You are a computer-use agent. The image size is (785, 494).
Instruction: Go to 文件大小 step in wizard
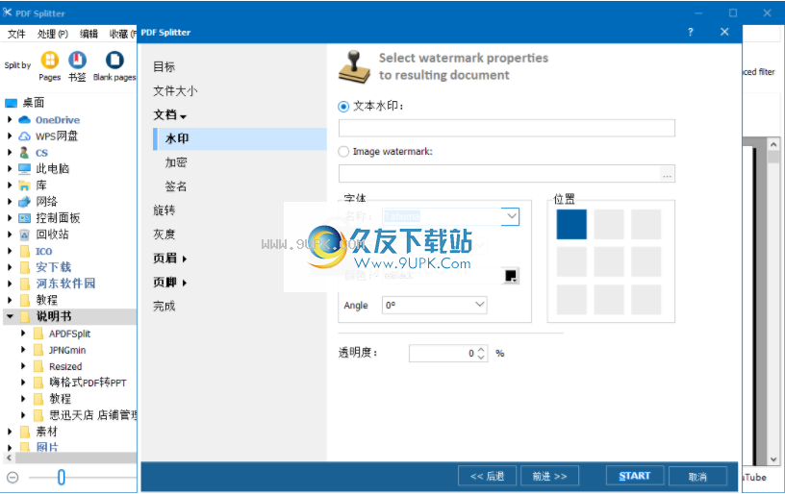click(x=175, y=91)
